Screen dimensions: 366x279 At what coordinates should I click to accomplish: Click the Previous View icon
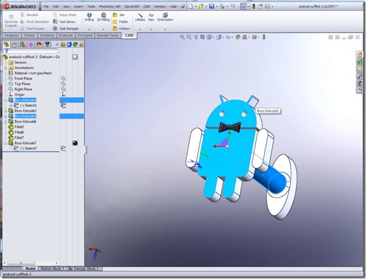pos(196,37)
